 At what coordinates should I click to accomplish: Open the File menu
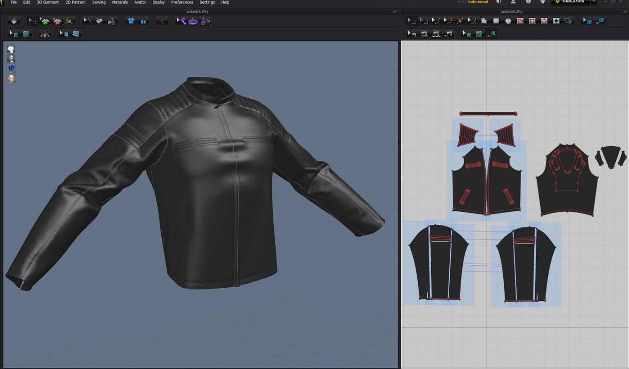[13, 2]
